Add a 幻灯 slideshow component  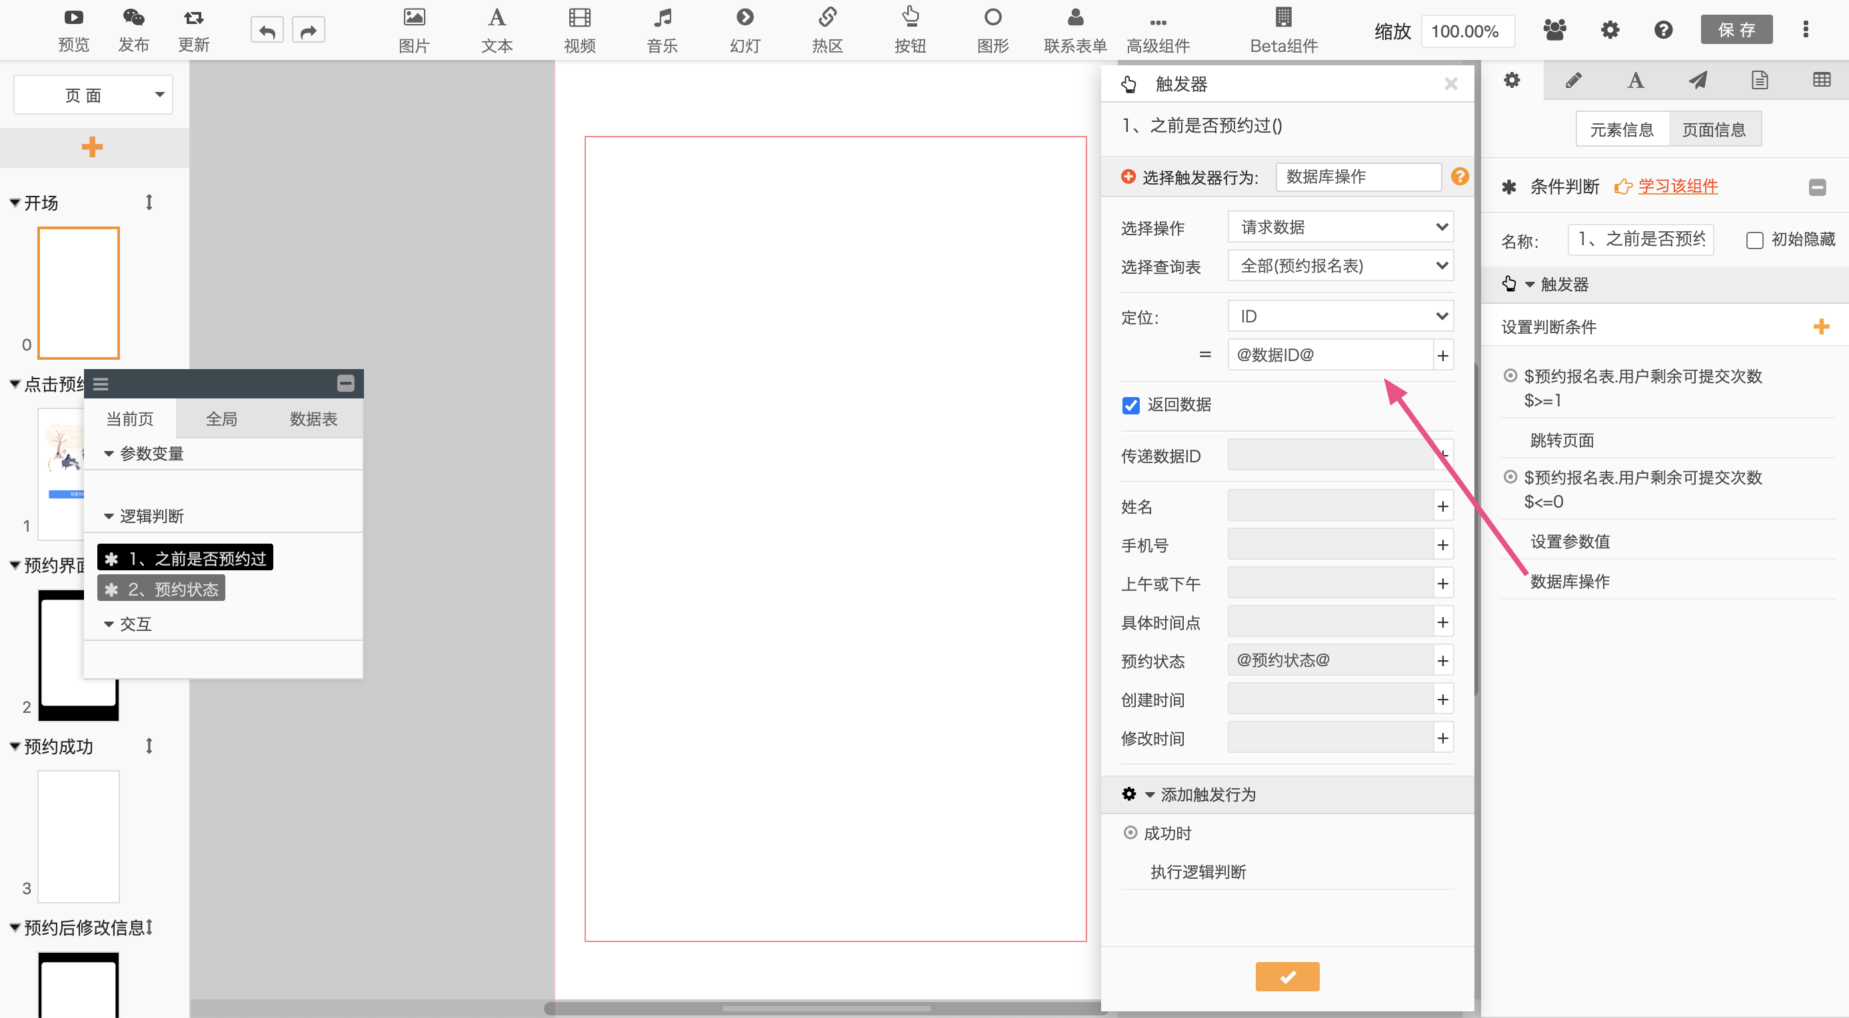(x=745, y=29)
